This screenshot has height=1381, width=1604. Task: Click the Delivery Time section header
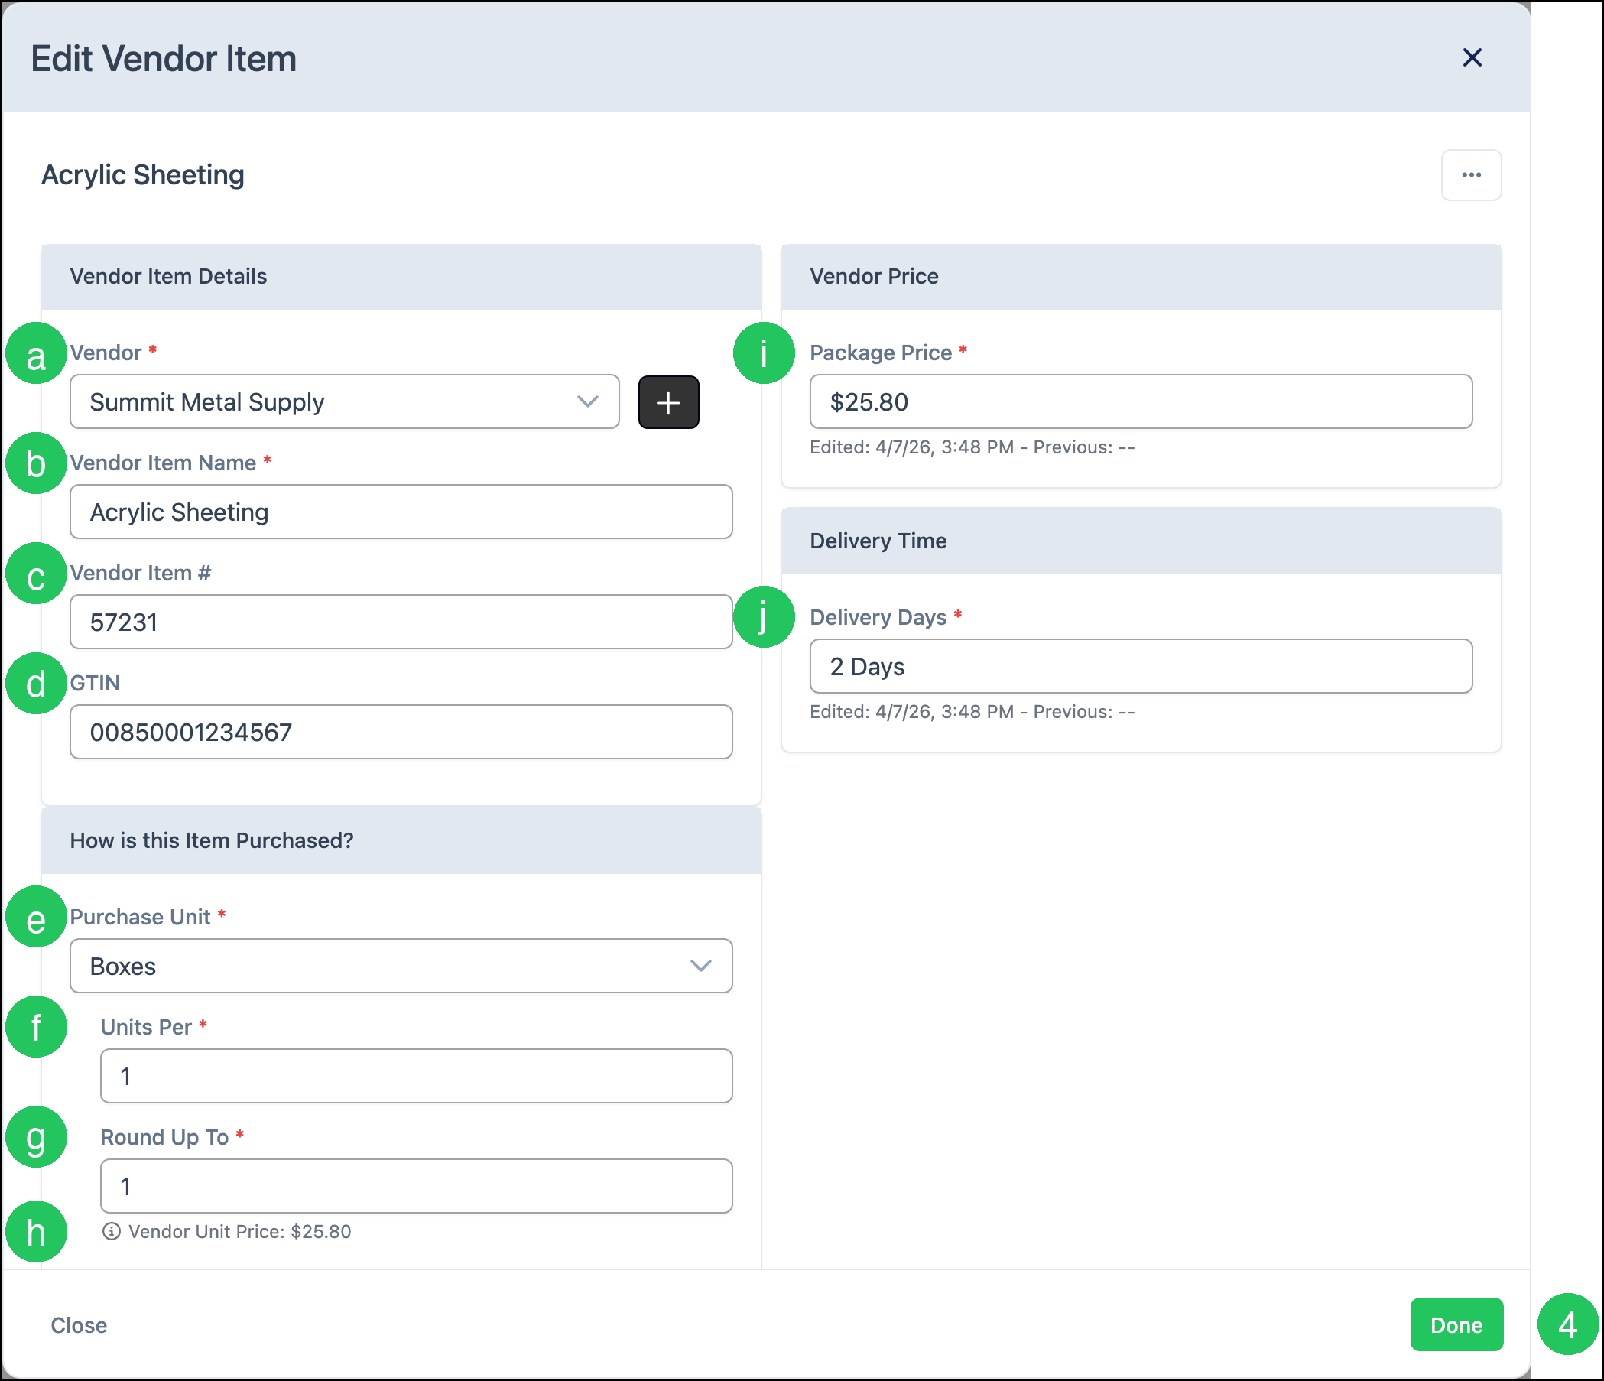point(1140,541)
